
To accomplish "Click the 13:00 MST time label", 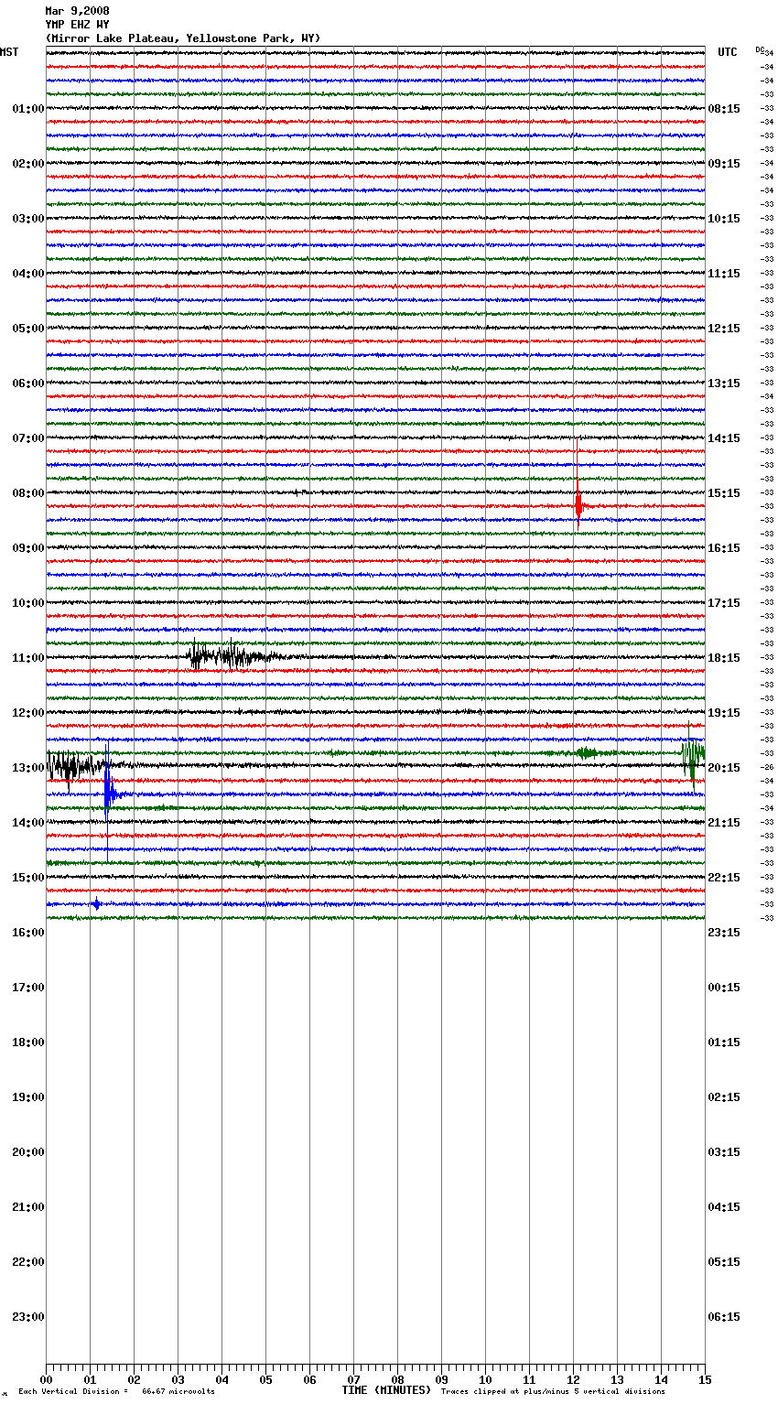I will 27,767.
